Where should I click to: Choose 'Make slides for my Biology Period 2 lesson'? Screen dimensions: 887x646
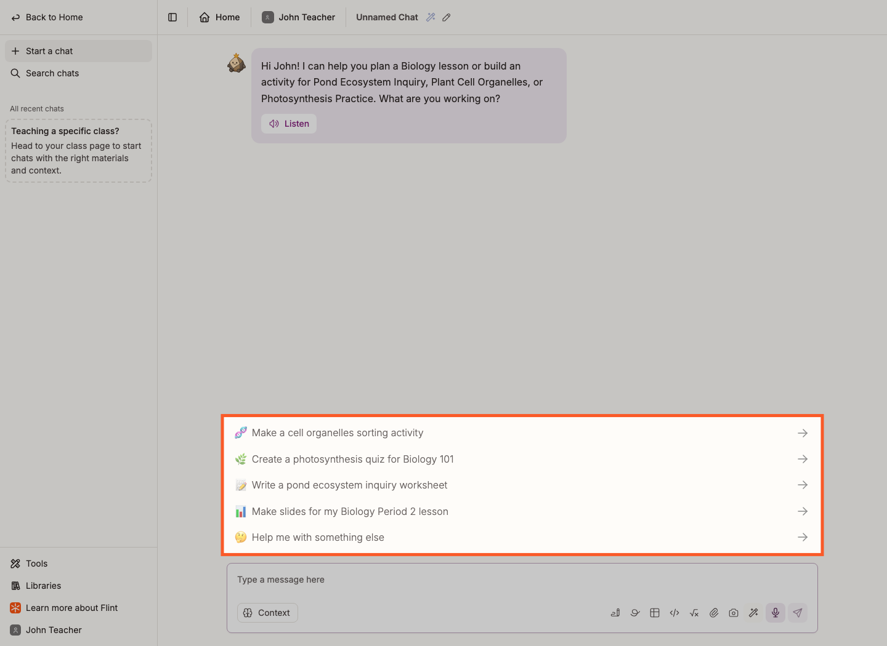(522, 511)
